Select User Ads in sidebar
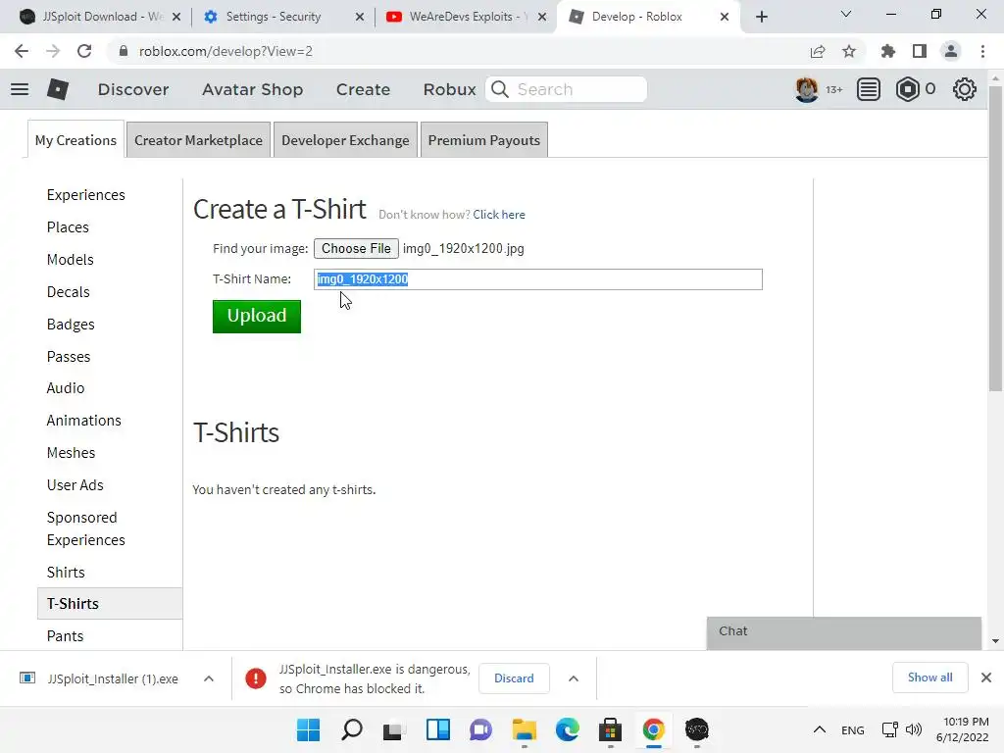 point(75,485)
